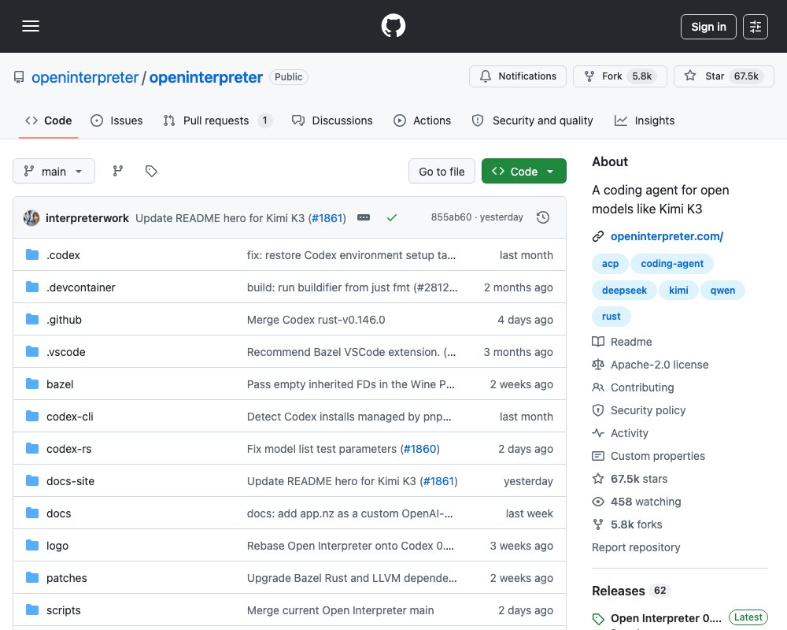Open the Discussions tab
Viewport: 787px width, 630px height.
click(332, 120)
